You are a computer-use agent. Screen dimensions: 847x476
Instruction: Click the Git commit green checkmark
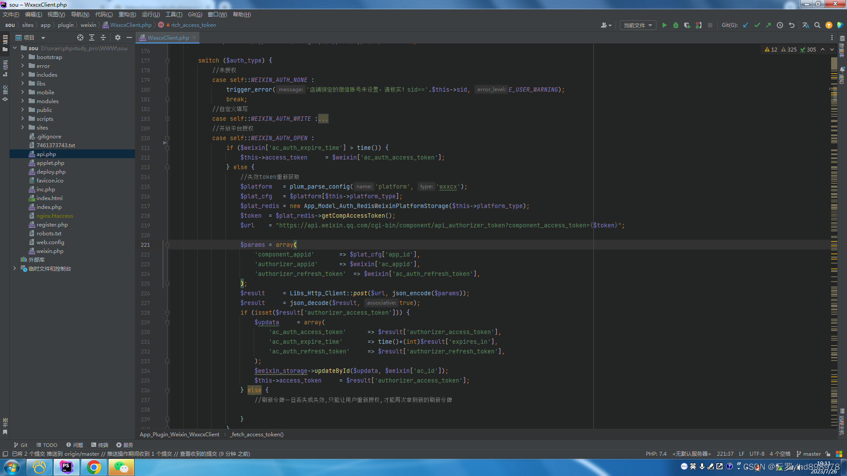[x=757, y=25]
